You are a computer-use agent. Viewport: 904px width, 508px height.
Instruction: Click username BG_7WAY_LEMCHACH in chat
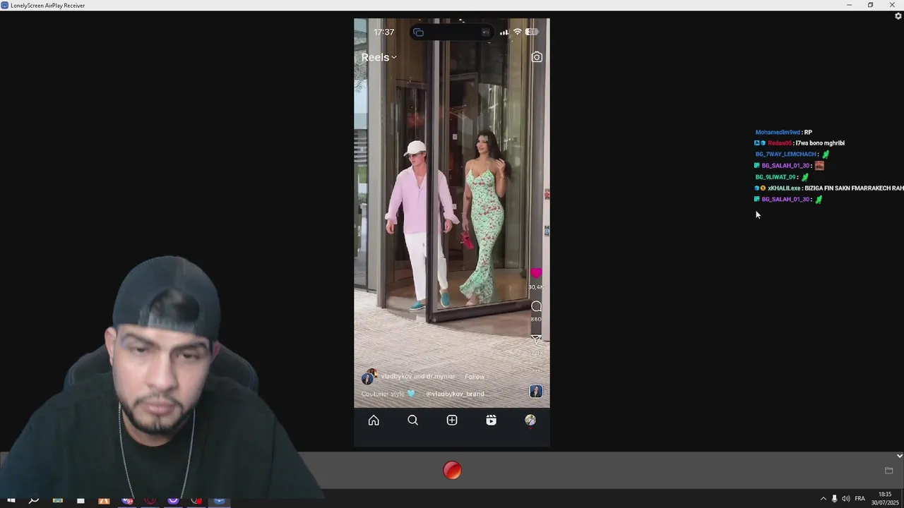pyautogui.click(x=785, y=155)
